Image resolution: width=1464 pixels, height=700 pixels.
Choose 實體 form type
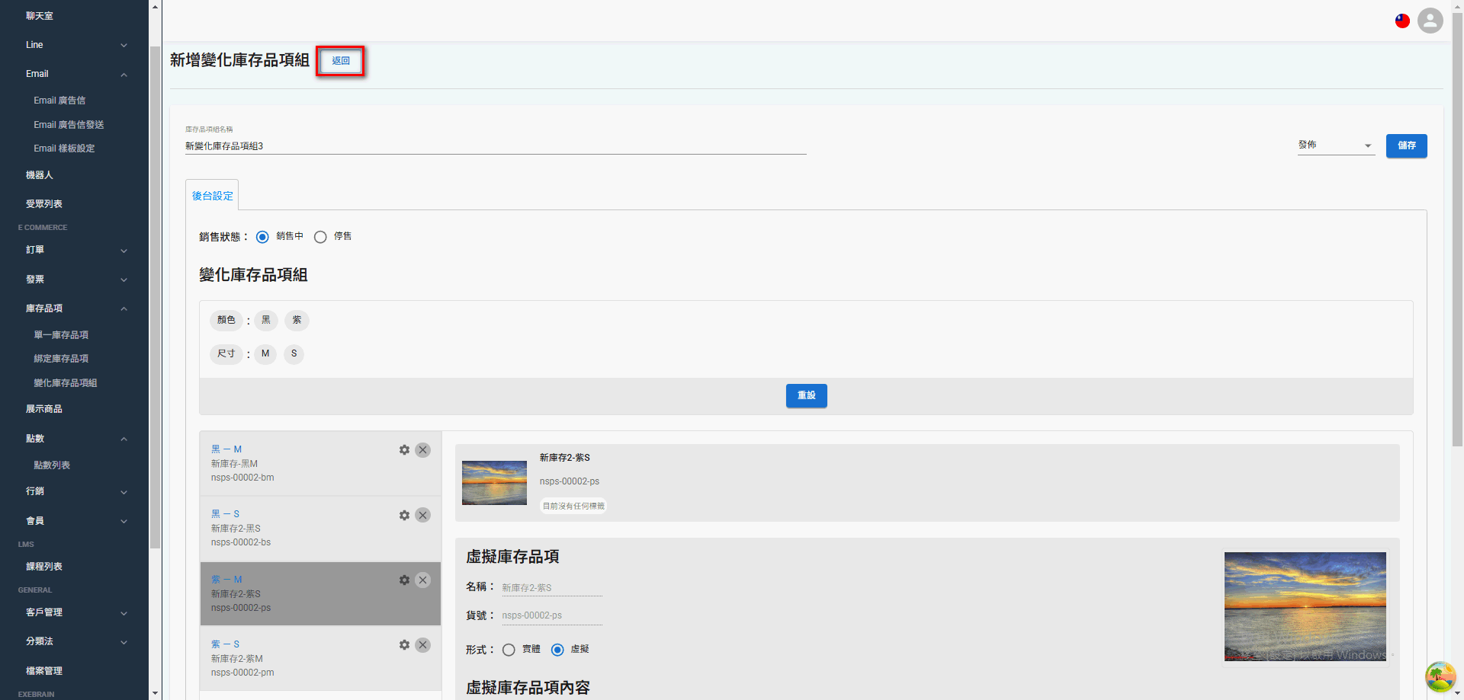coord(509,650)
